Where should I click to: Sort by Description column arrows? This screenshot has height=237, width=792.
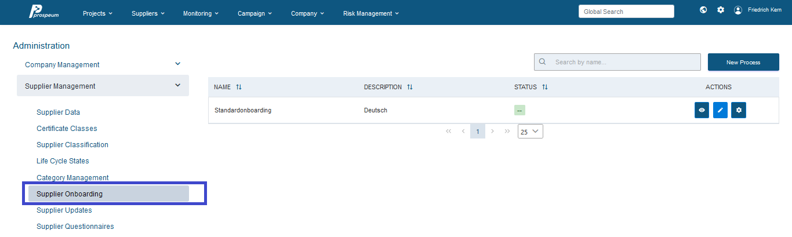click(410, 87)
